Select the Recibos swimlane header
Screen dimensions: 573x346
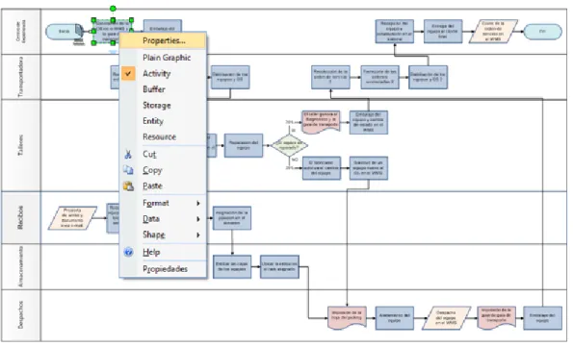point(21,217)
